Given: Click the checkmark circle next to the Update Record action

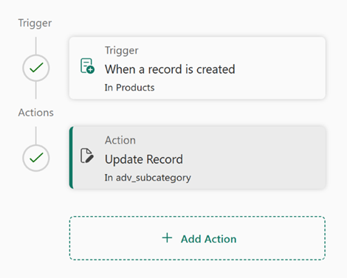Looking at the screenshot, I should [x=36, y=158].
